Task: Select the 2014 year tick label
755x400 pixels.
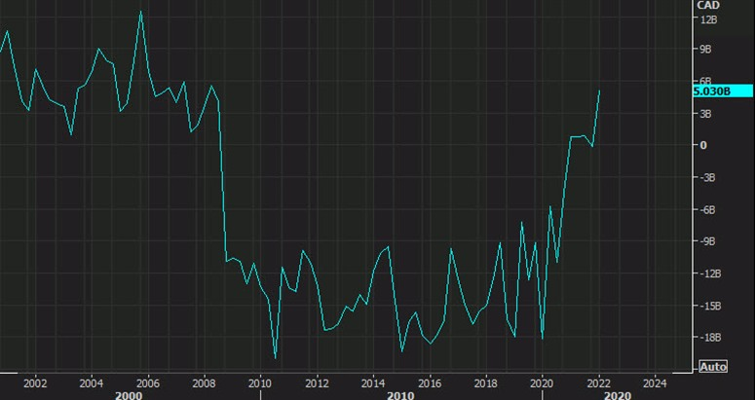Action: click(x=373, y=383)
